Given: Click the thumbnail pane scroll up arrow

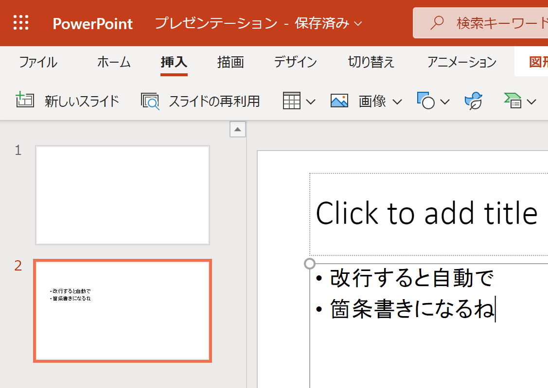Looking at the screenshot, I should (x=238, y=130).
